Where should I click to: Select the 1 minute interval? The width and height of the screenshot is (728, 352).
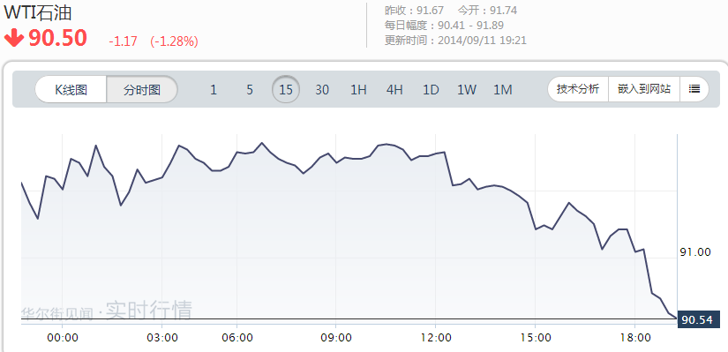[214, 90]
